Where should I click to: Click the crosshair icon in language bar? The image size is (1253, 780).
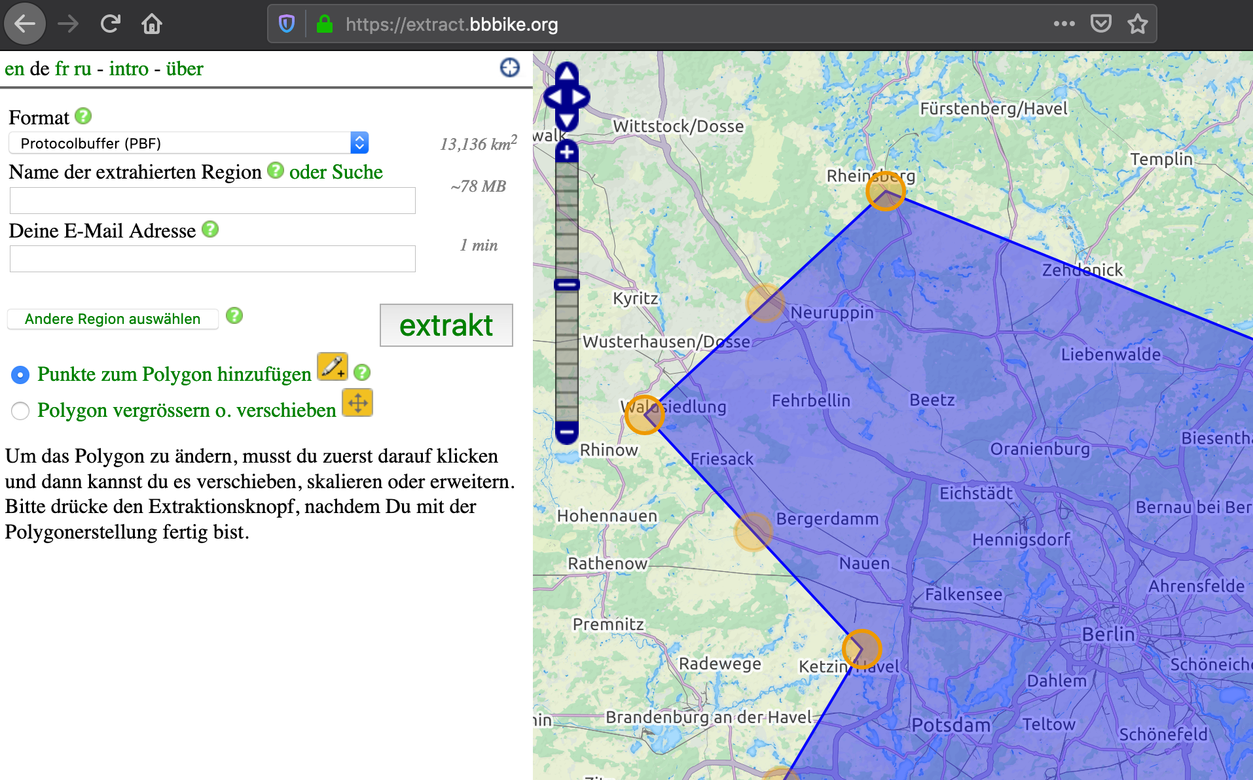(509, 67)
